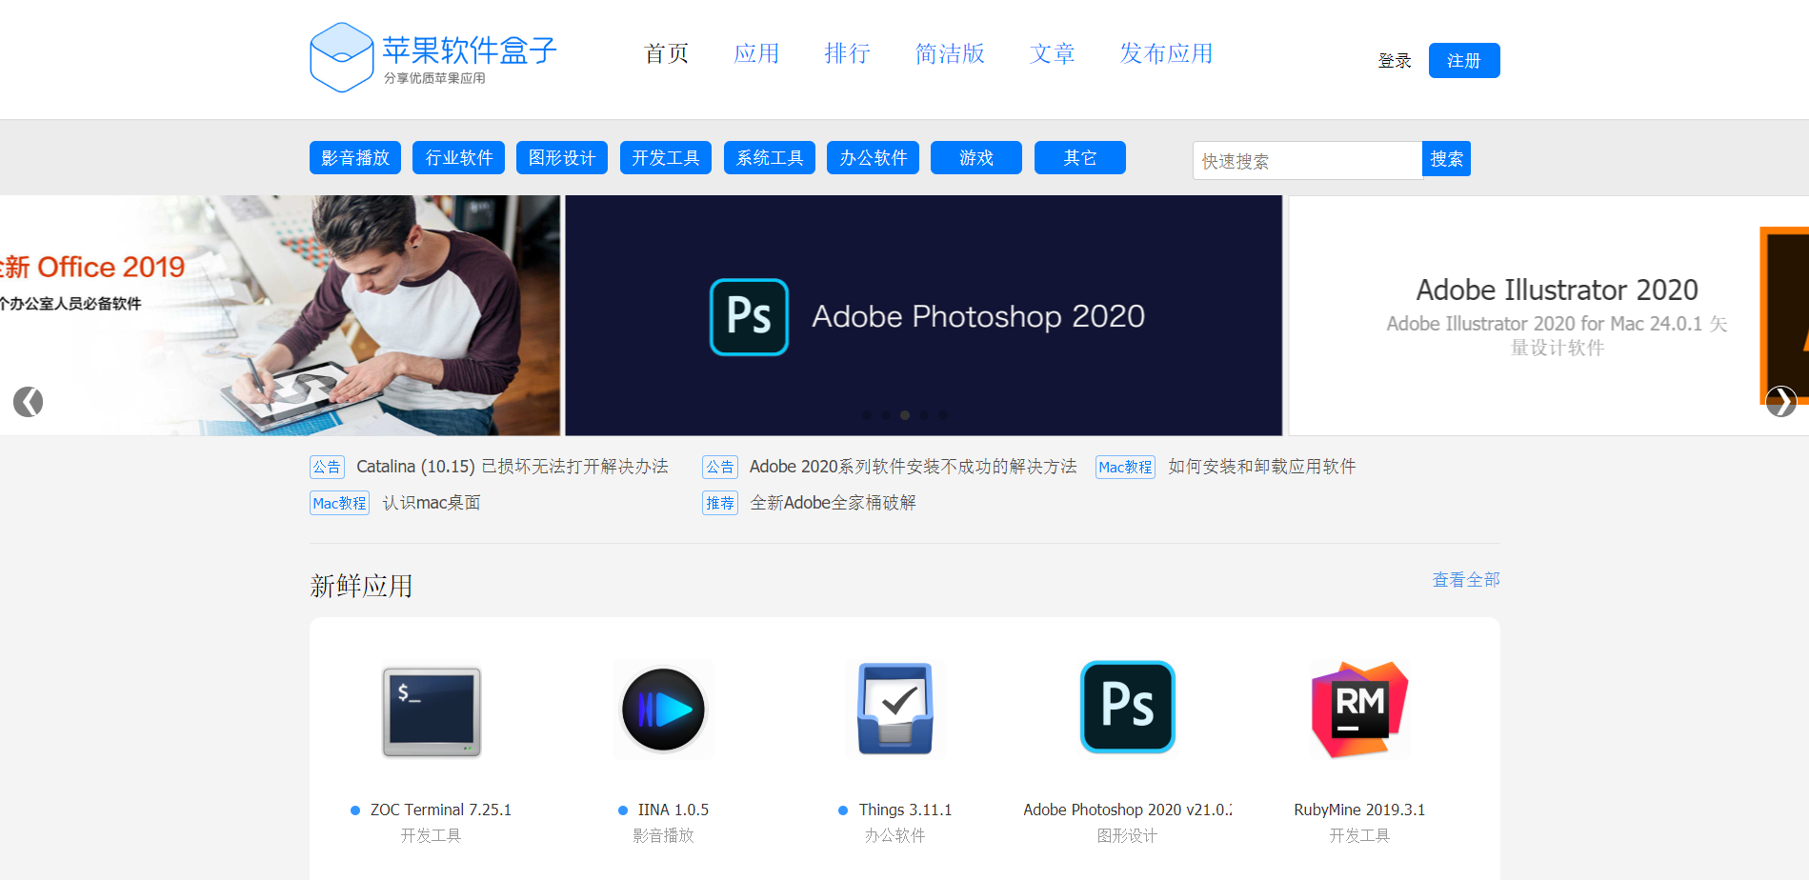
Task: Open RubyMine 2019.3.1 title link
Action: coord(1359,810)
